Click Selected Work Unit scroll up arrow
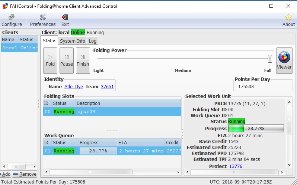This screenshot has height=185, width=297. pos(289,102)
